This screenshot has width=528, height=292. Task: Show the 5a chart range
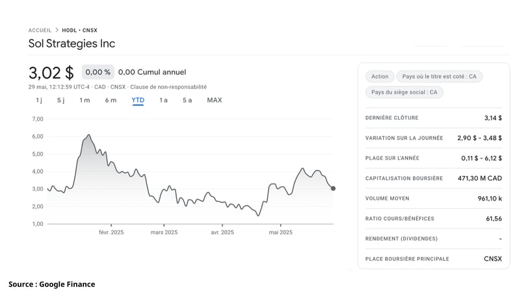187,100
